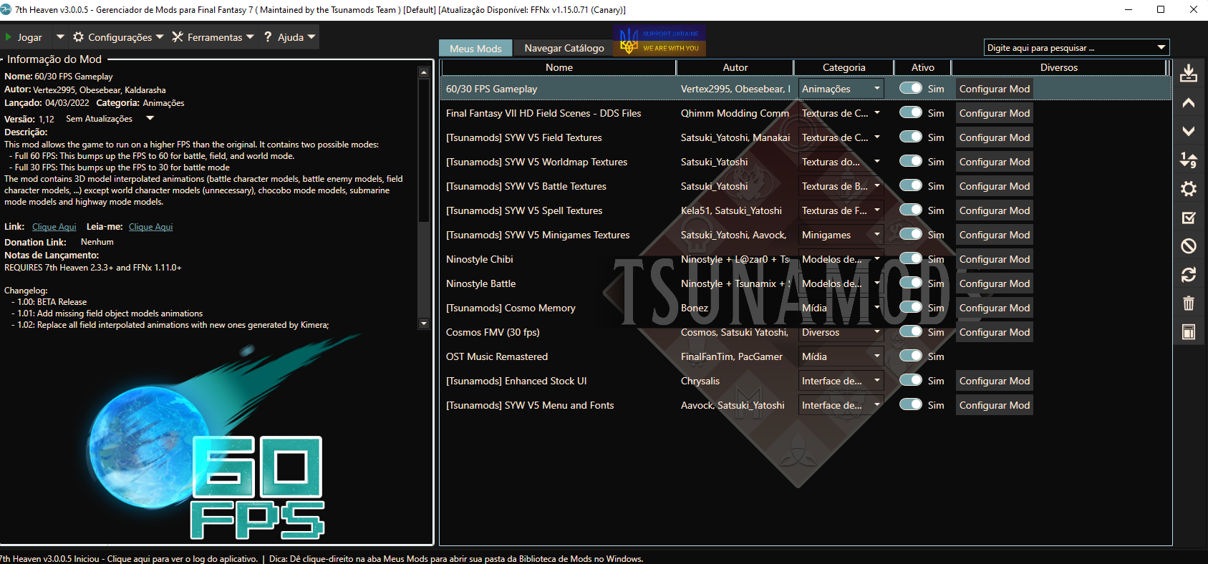The height and width of the screenshot is (564, 1208).
Task: Open category dropdown for Cosmo Memory
Action: click(841, 308)
